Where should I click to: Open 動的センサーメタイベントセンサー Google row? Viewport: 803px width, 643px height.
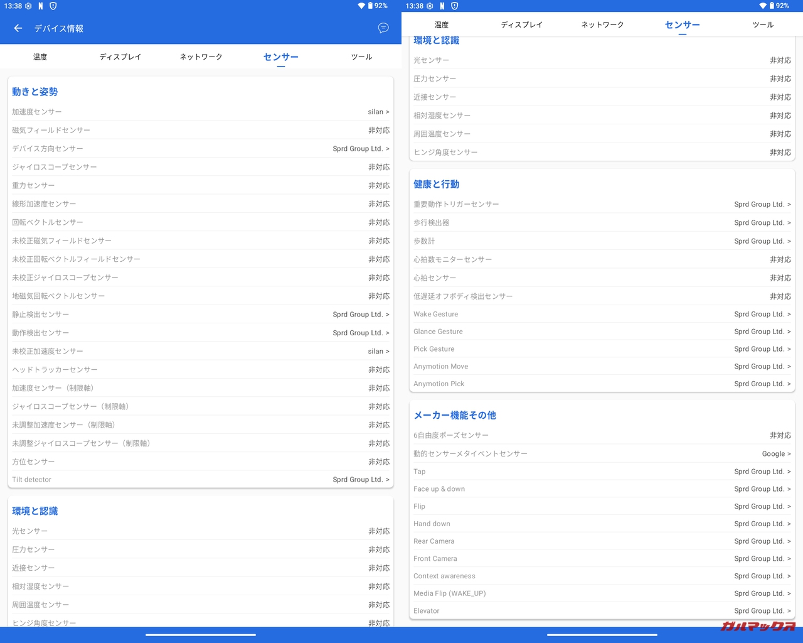(602, 453)
